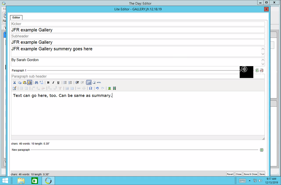Click the split table cells icon
Image resolution: width=281 pixels, height=185 pixels.
67,88
